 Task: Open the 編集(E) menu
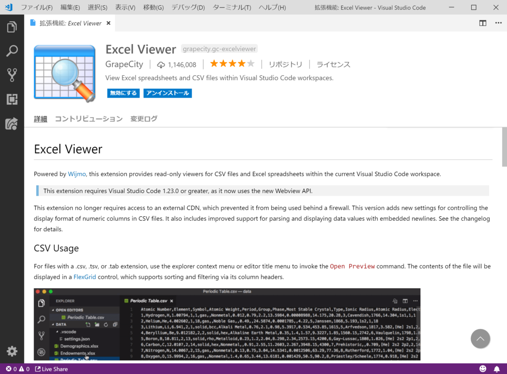(x=70, y=7)
